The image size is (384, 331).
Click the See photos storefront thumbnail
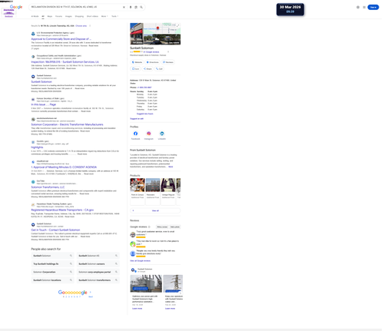[137, 34]
